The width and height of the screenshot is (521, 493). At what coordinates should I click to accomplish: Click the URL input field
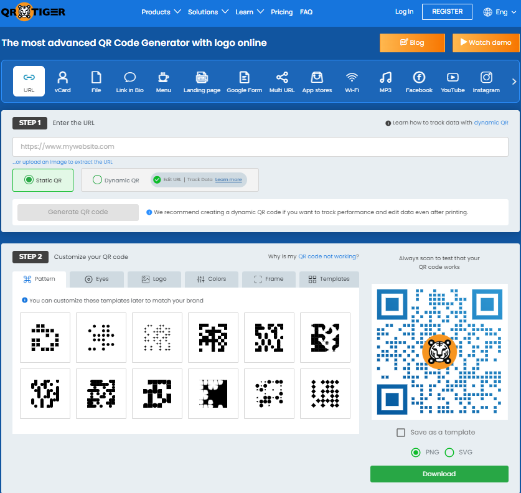click(260, 147)
